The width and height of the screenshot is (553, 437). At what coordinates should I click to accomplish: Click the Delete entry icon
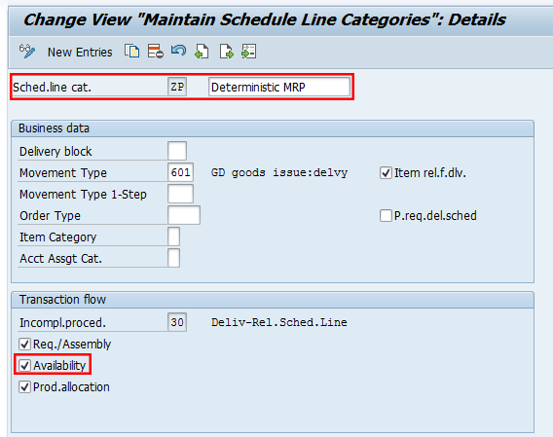coord(155,52)
